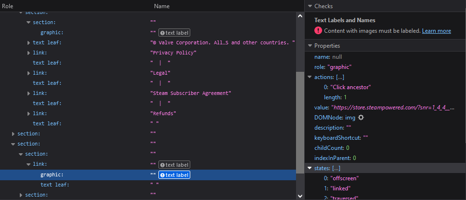Select the highlighted graphic row

point(148,175)
